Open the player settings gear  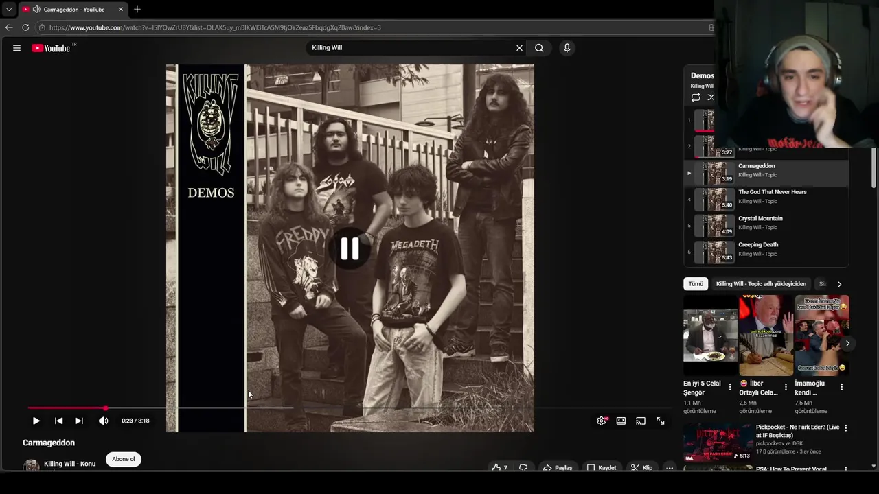602,421
